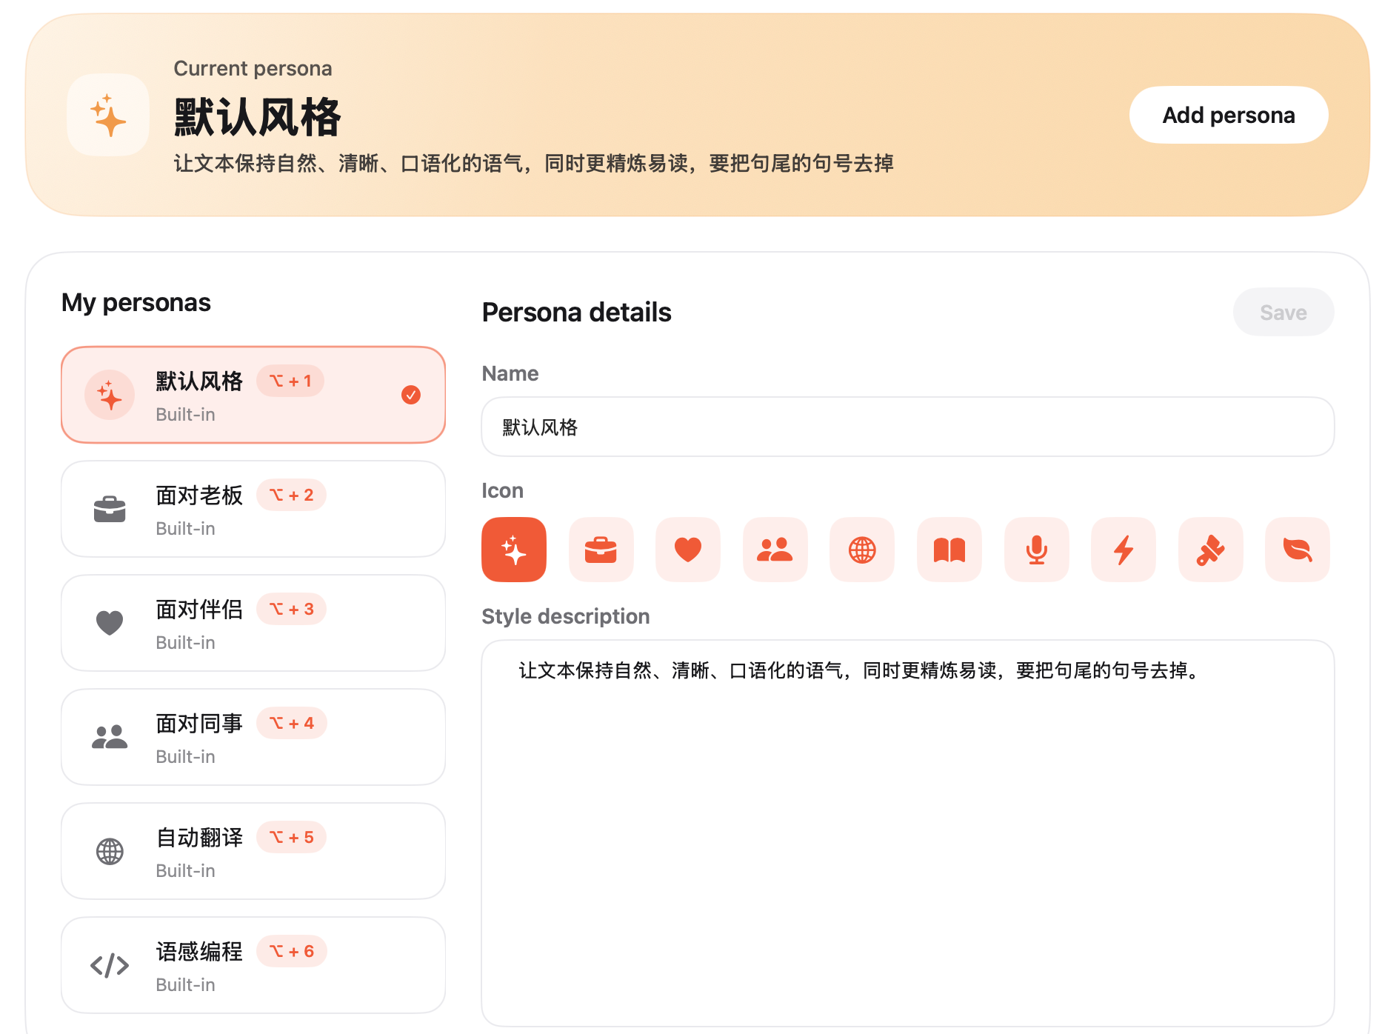Click the Name input field
The height and width of the screenshot is (1034, 1382).
tap(907, 427)
